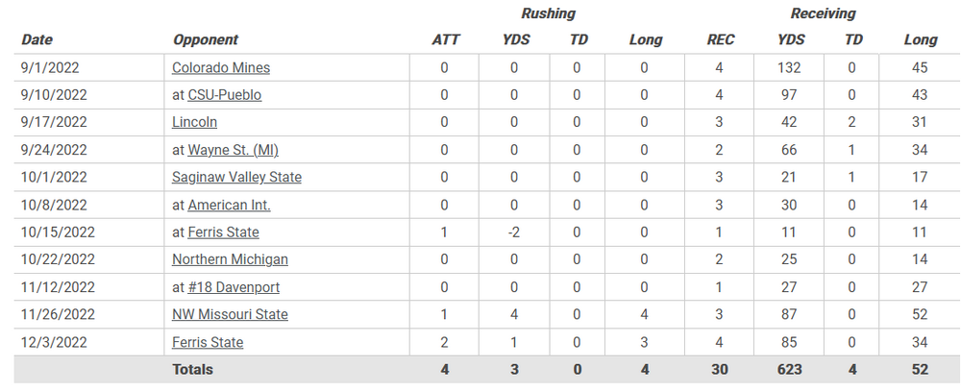
Task: Click the Receiving group heading
Action: pyautogui.click(x=823, y=13)
